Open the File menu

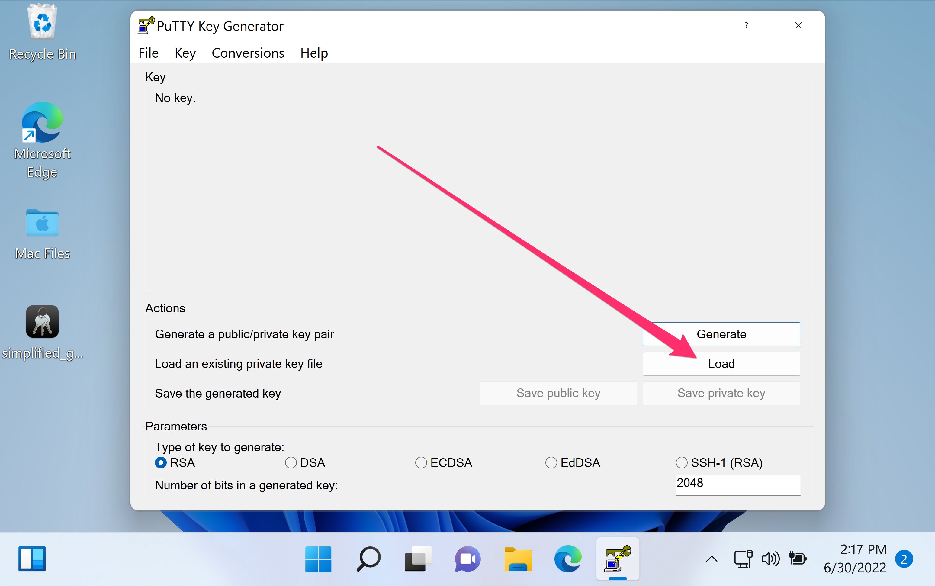click(148, 53)
